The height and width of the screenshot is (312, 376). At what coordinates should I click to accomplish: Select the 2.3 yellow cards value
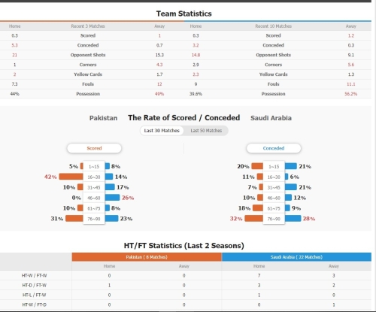pyautogui.click(x=196, y=74)
